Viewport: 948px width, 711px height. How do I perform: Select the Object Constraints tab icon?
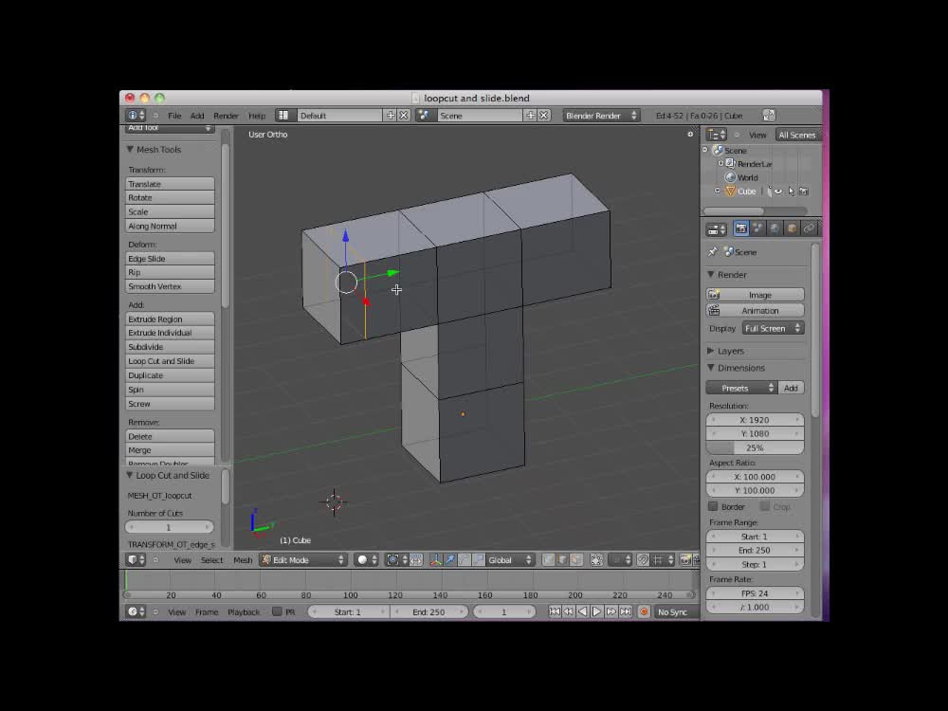click(809, 228)
